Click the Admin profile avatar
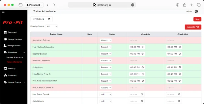This screenshot has height=104, width=204. 196,11
